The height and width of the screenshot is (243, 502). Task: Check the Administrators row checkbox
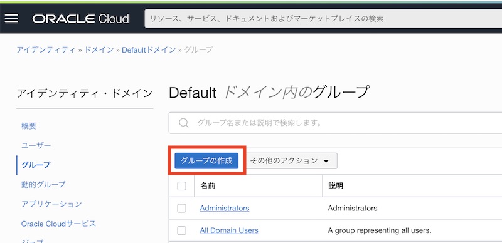181,208
